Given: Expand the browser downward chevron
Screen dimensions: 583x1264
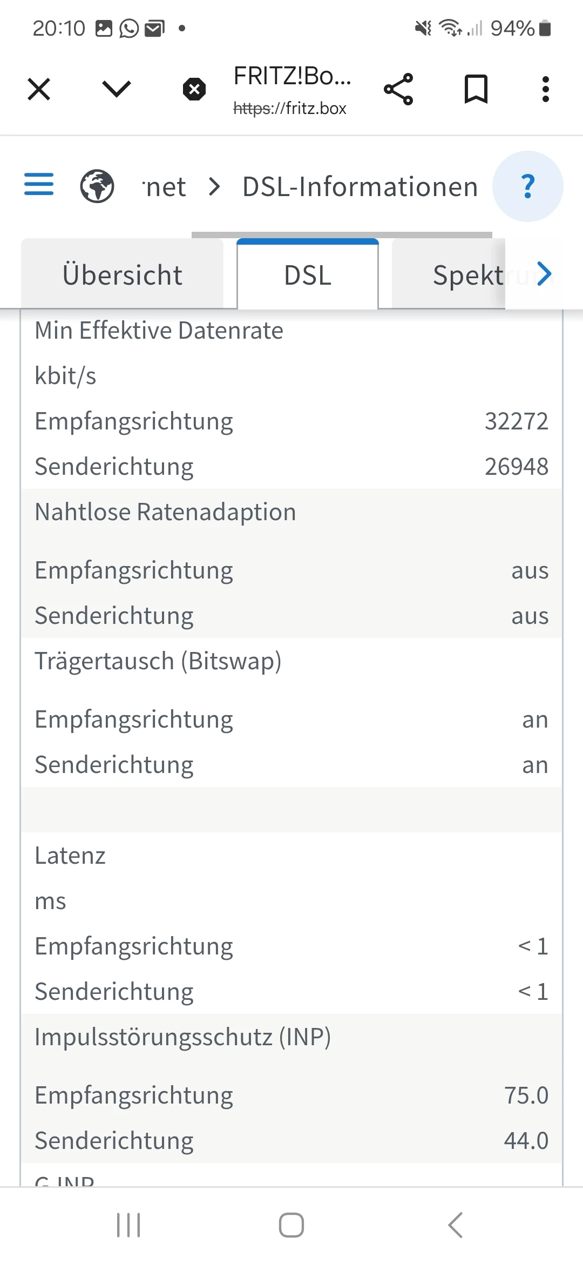Looking at the screenshot, I should coord(117,89).
